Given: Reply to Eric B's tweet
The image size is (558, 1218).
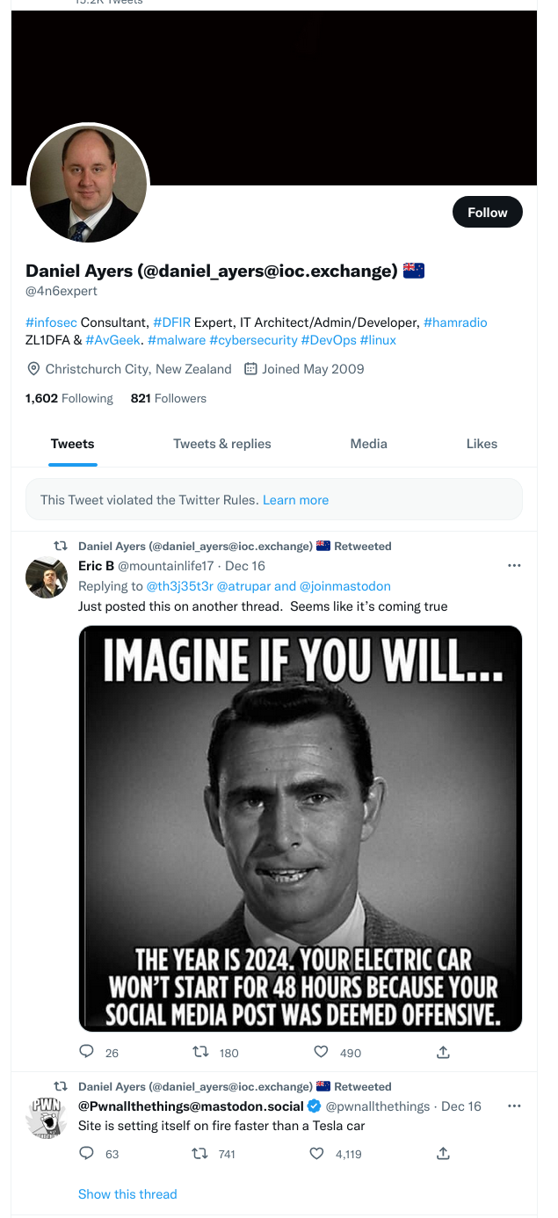Looking at the screenshot, I should [x=87, y=1052].
